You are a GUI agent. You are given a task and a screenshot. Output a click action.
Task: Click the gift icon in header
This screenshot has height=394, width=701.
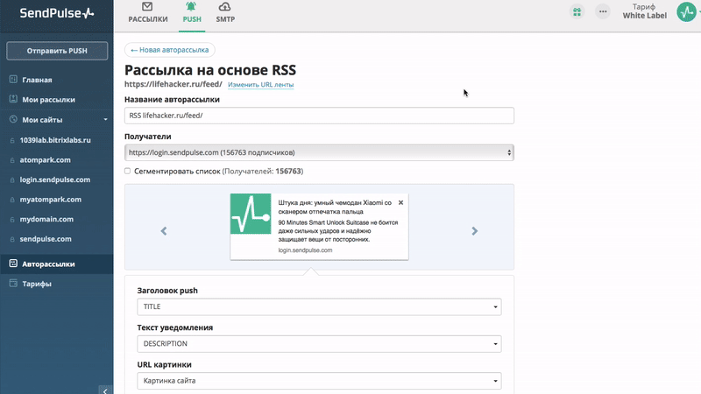pos(577,12)
